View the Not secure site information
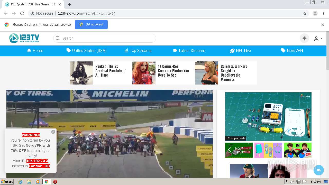 (x=42, y=13)
